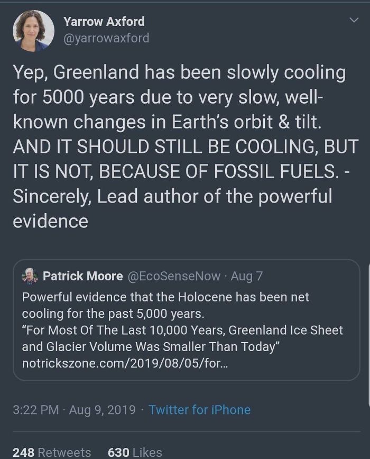Open Yarrow Axford's display name
The height and width of the screenshot is (459, 370).
click(104, 22)
